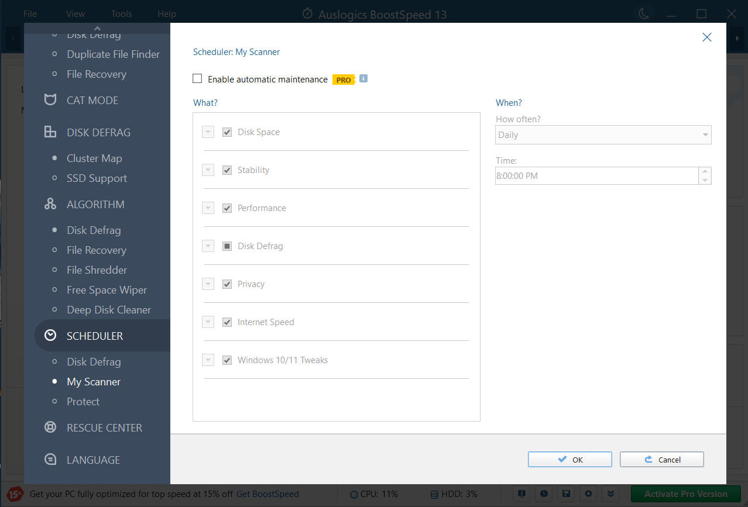Click the Disk Defrag section icon

coord(50,132)
